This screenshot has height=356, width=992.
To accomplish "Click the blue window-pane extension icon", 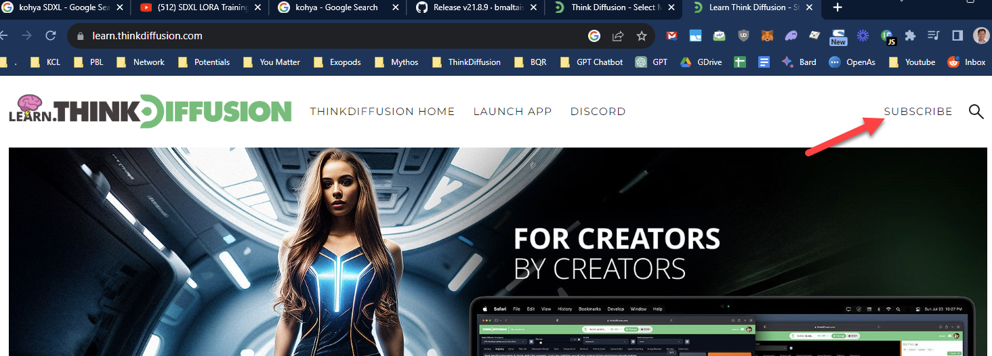I will tap(695, 36).
